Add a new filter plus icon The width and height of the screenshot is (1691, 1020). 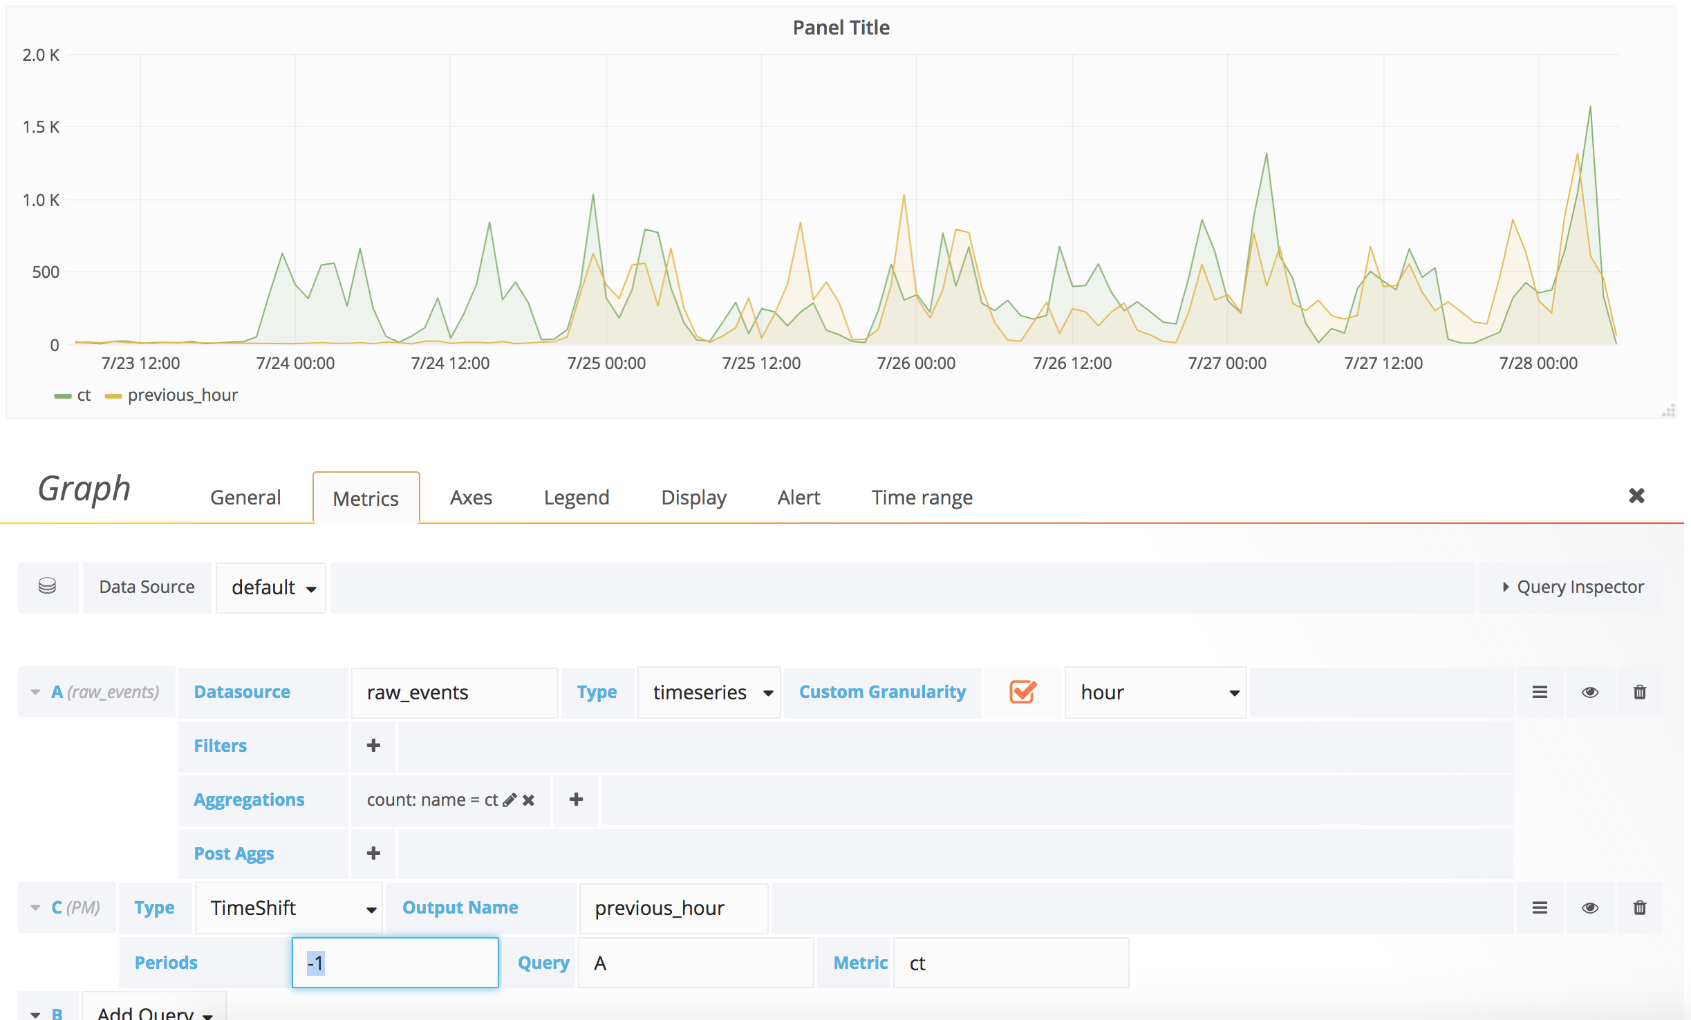click(373, 746)
